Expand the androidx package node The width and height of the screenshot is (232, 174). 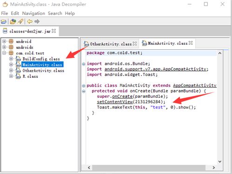point(4,47)
